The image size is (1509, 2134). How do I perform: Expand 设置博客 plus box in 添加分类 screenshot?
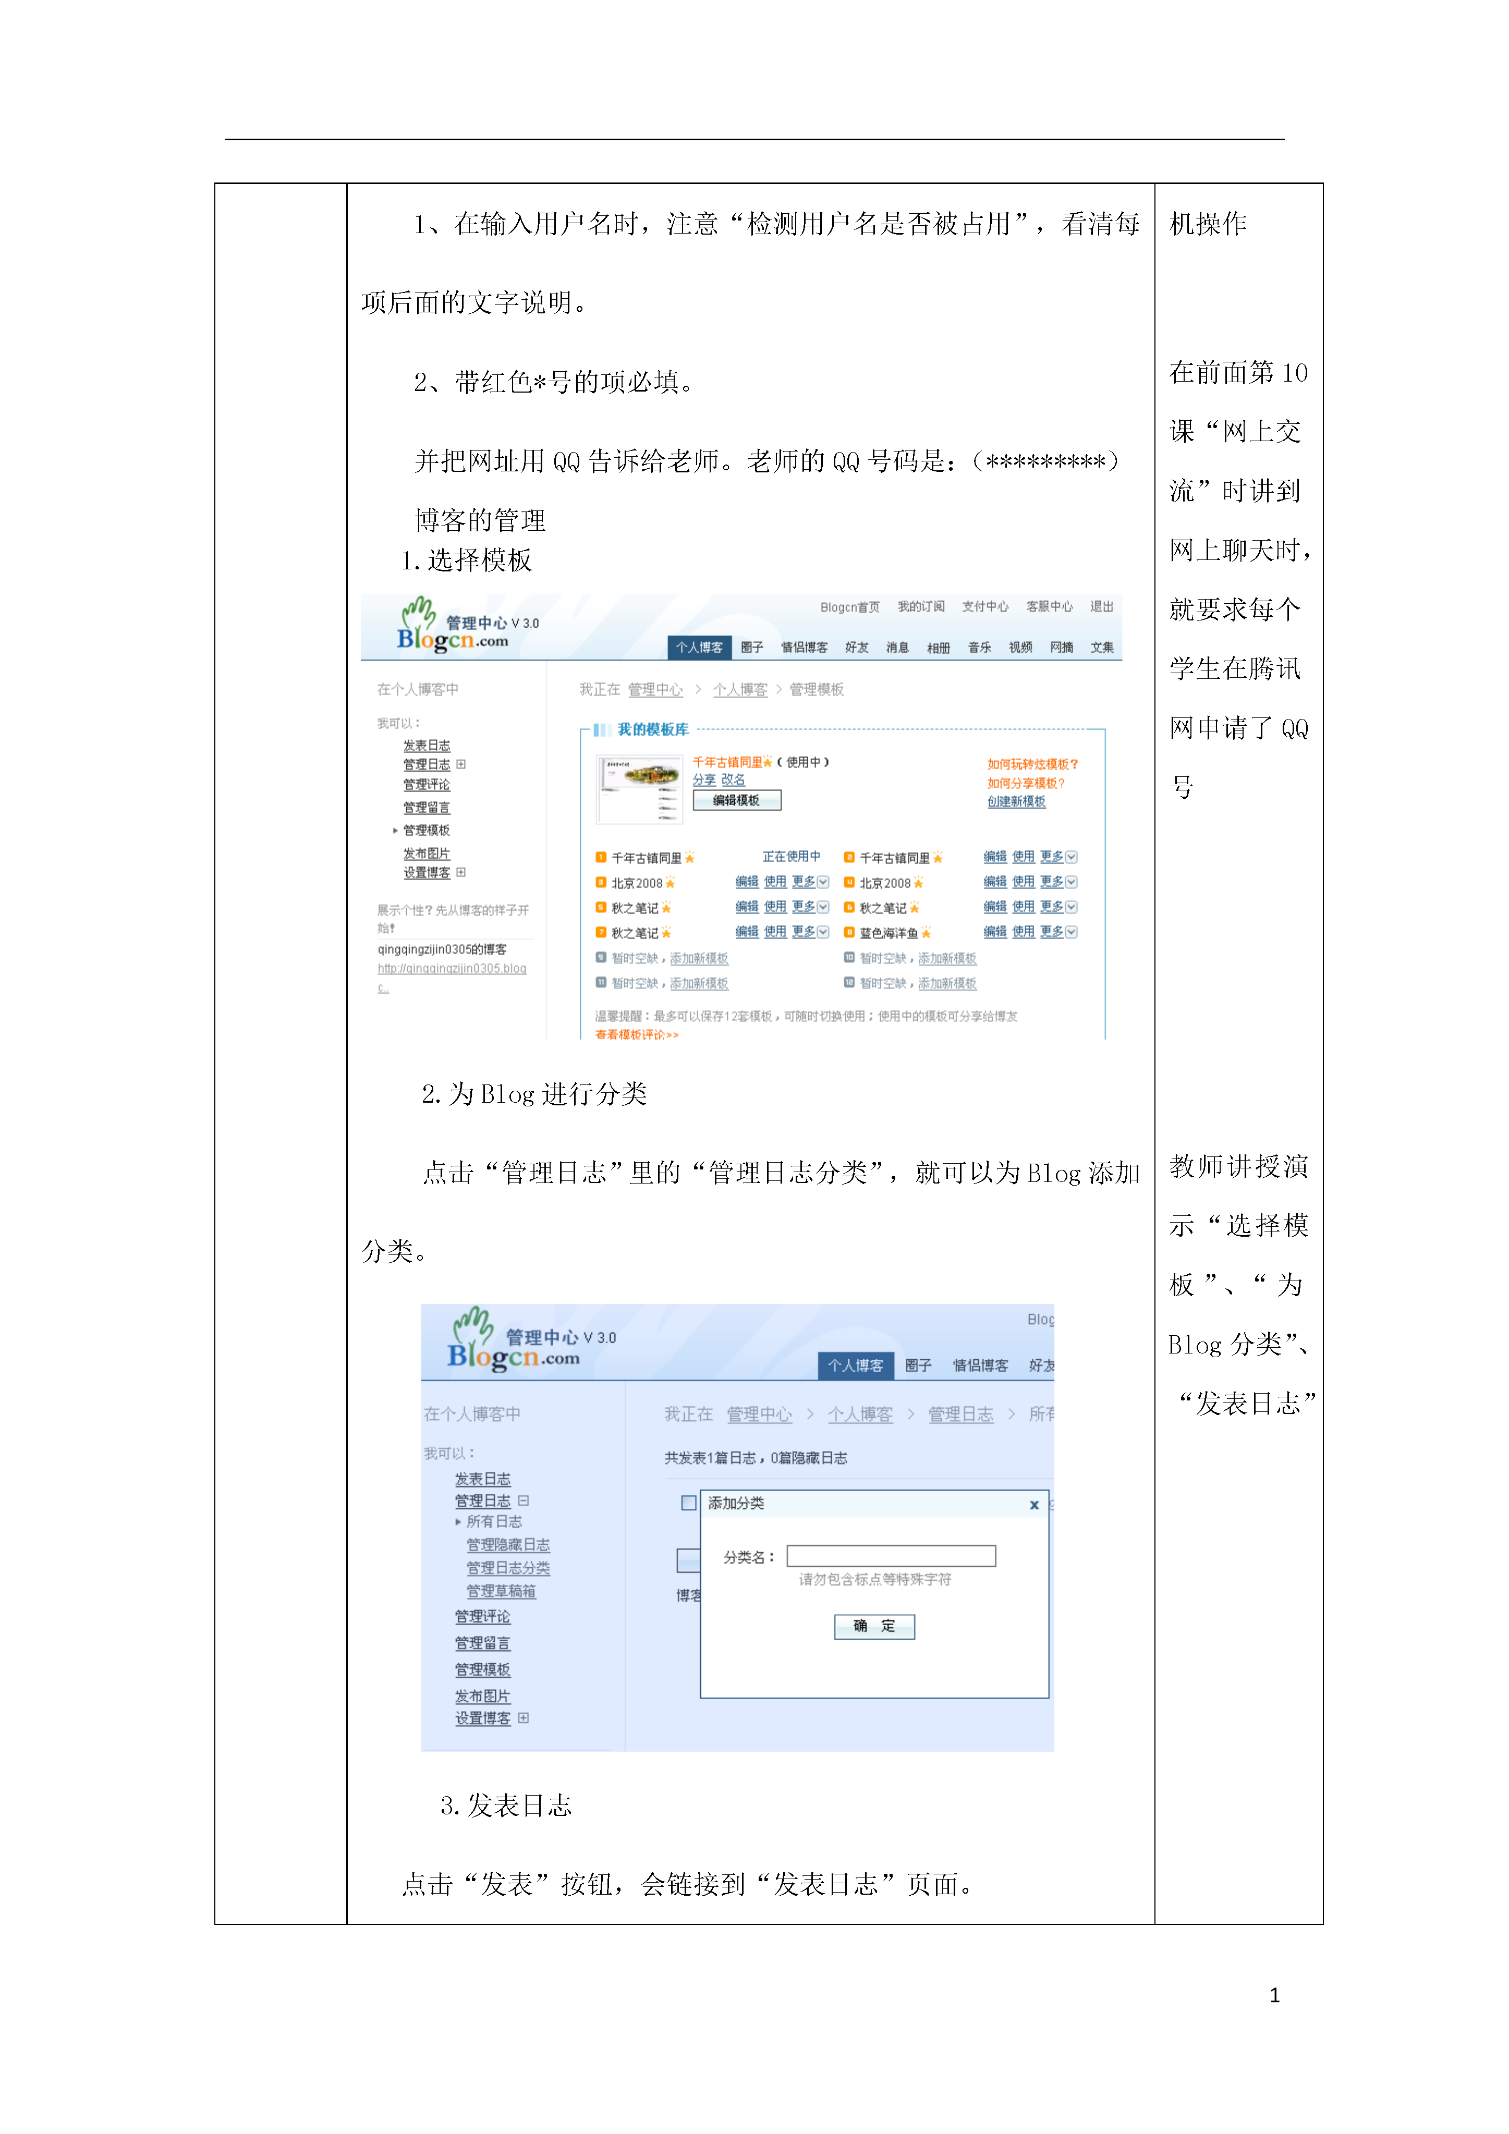pyautogui.click(x=524, y=1717)
